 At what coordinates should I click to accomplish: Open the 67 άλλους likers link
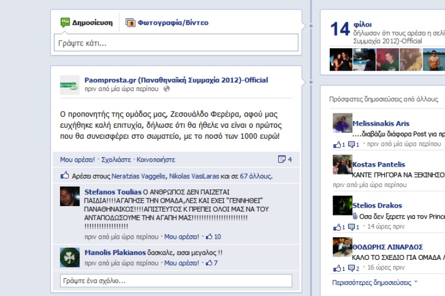click(256, 176)
